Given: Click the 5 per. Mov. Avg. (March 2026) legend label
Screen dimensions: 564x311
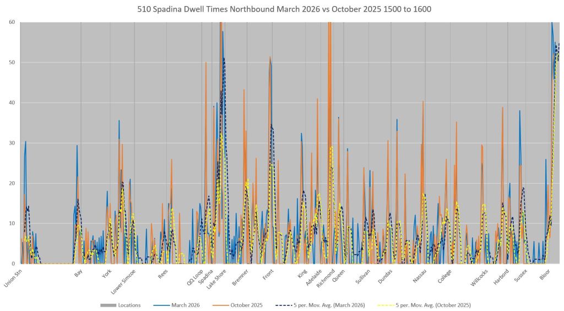Looking at the screenshot, I should [x=326, y=305].
